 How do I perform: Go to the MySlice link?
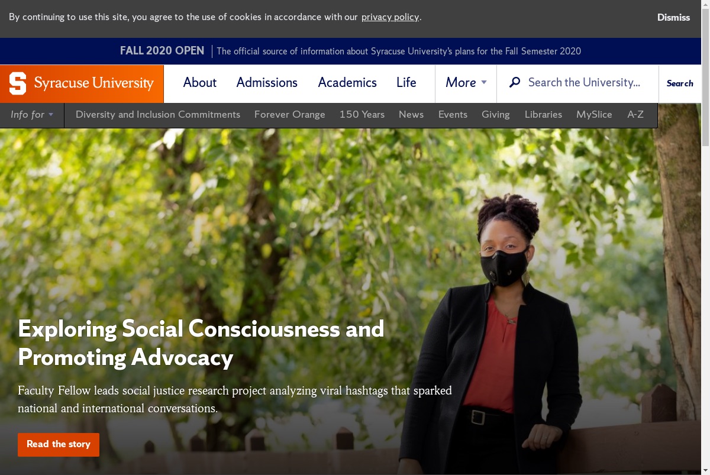point(594,115)
